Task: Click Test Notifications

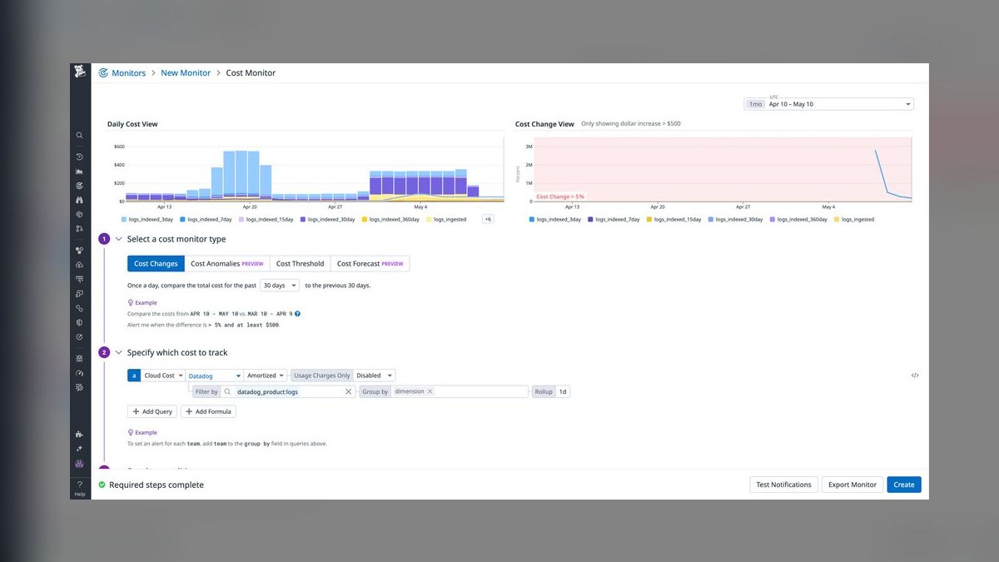Action: [783, 485]
